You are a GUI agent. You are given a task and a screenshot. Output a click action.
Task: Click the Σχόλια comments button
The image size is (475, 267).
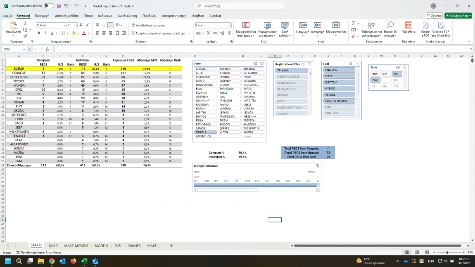[434, 16]
